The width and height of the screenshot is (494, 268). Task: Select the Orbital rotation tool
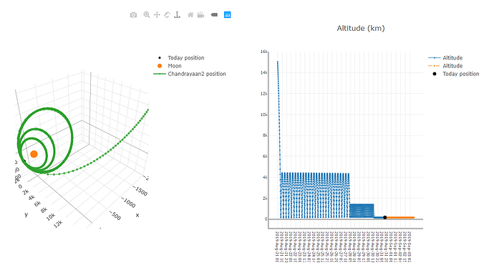pos(167,15)
